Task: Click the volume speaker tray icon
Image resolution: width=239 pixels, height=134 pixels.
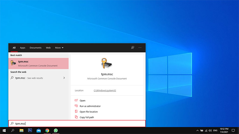Action: (210, 130)
